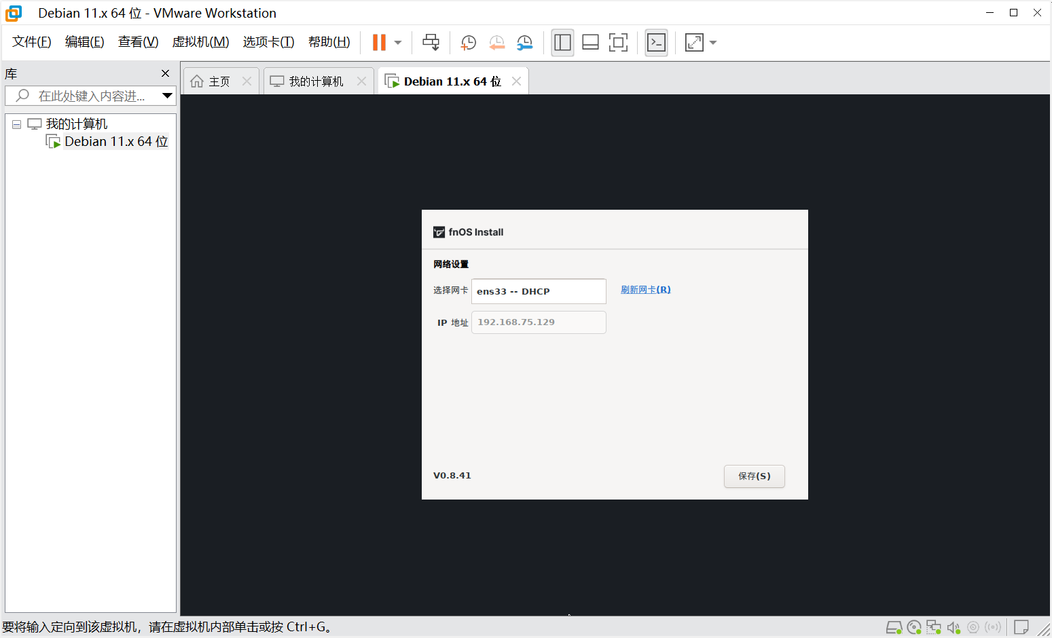Image resolution: width=1052 pixels, height=638 pixels.
Task: Select 我的计算机 in the library tree
Action: tap(77, 124)
